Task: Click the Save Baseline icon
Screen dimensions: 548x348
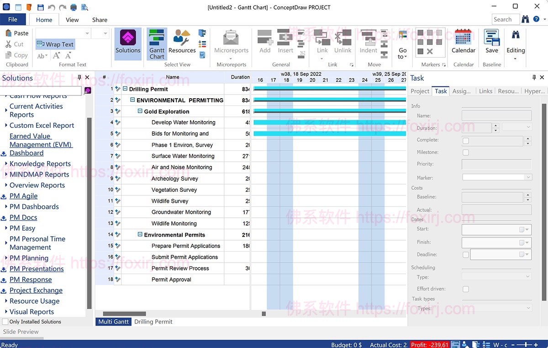Action: pyautogui.click(x=491, y=43)
